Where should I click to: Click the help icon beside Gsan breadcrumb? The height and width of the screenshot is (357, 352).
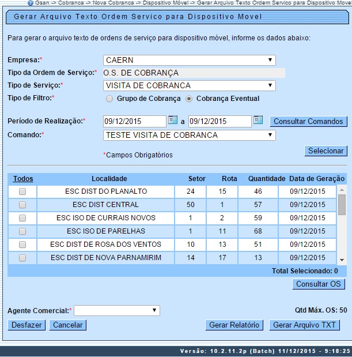[x=30, y=3]
